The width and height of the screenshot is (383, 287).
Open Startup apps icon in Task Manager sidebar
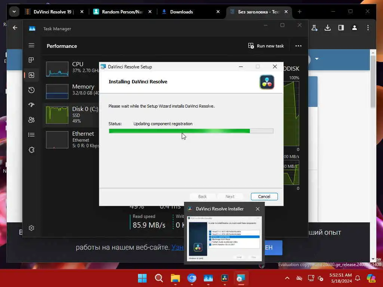tap(31, 105)
